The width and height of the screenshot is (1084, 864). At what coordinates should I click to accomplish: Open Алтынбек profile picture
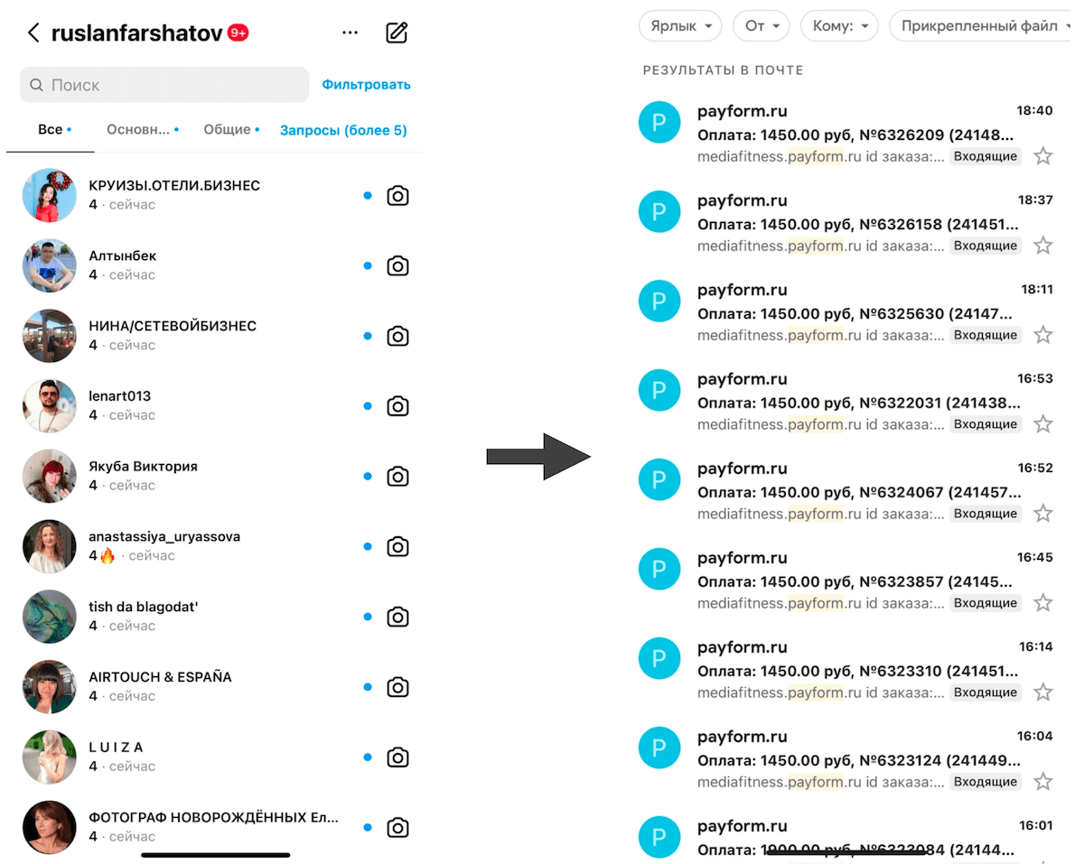[x=50, y=265]
